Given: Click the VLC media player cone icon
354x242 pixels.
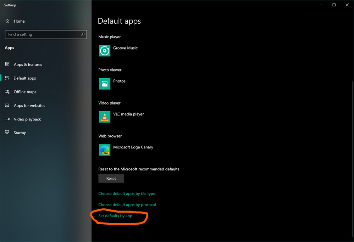Looking at the screenshot, I should click(105, 117).
